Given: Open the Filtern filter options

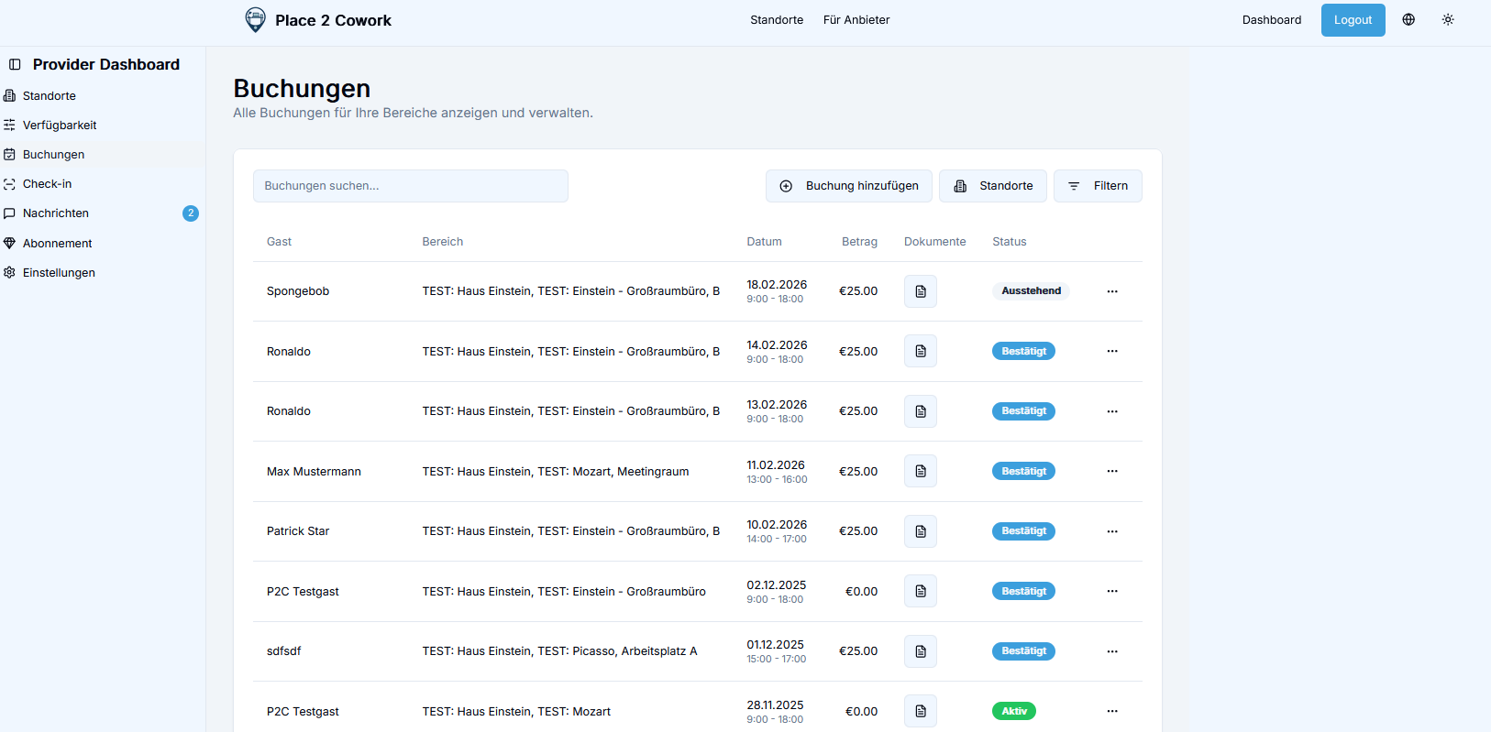Looking at the screenshot, I should (x=1098, y=186).
